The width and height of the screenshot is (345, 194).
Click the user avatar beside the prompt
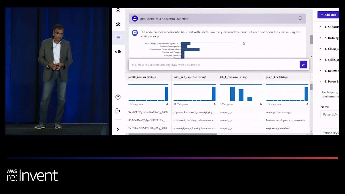(x=135, y=18)
